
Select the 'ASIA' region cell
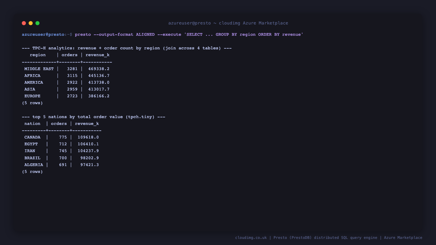(x=30, y=89)
